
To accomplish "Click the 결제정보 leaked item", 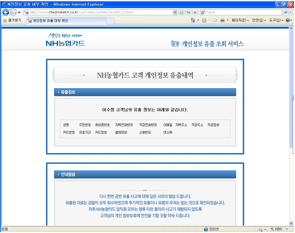I will pos(121,132).
